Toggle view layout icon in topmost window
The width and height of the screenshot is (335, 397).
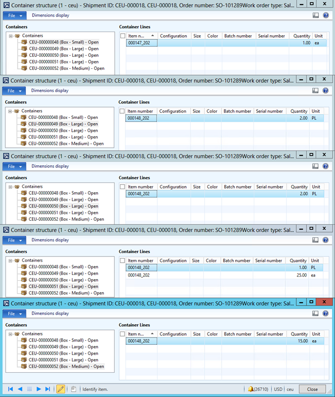tap(316, 16)
